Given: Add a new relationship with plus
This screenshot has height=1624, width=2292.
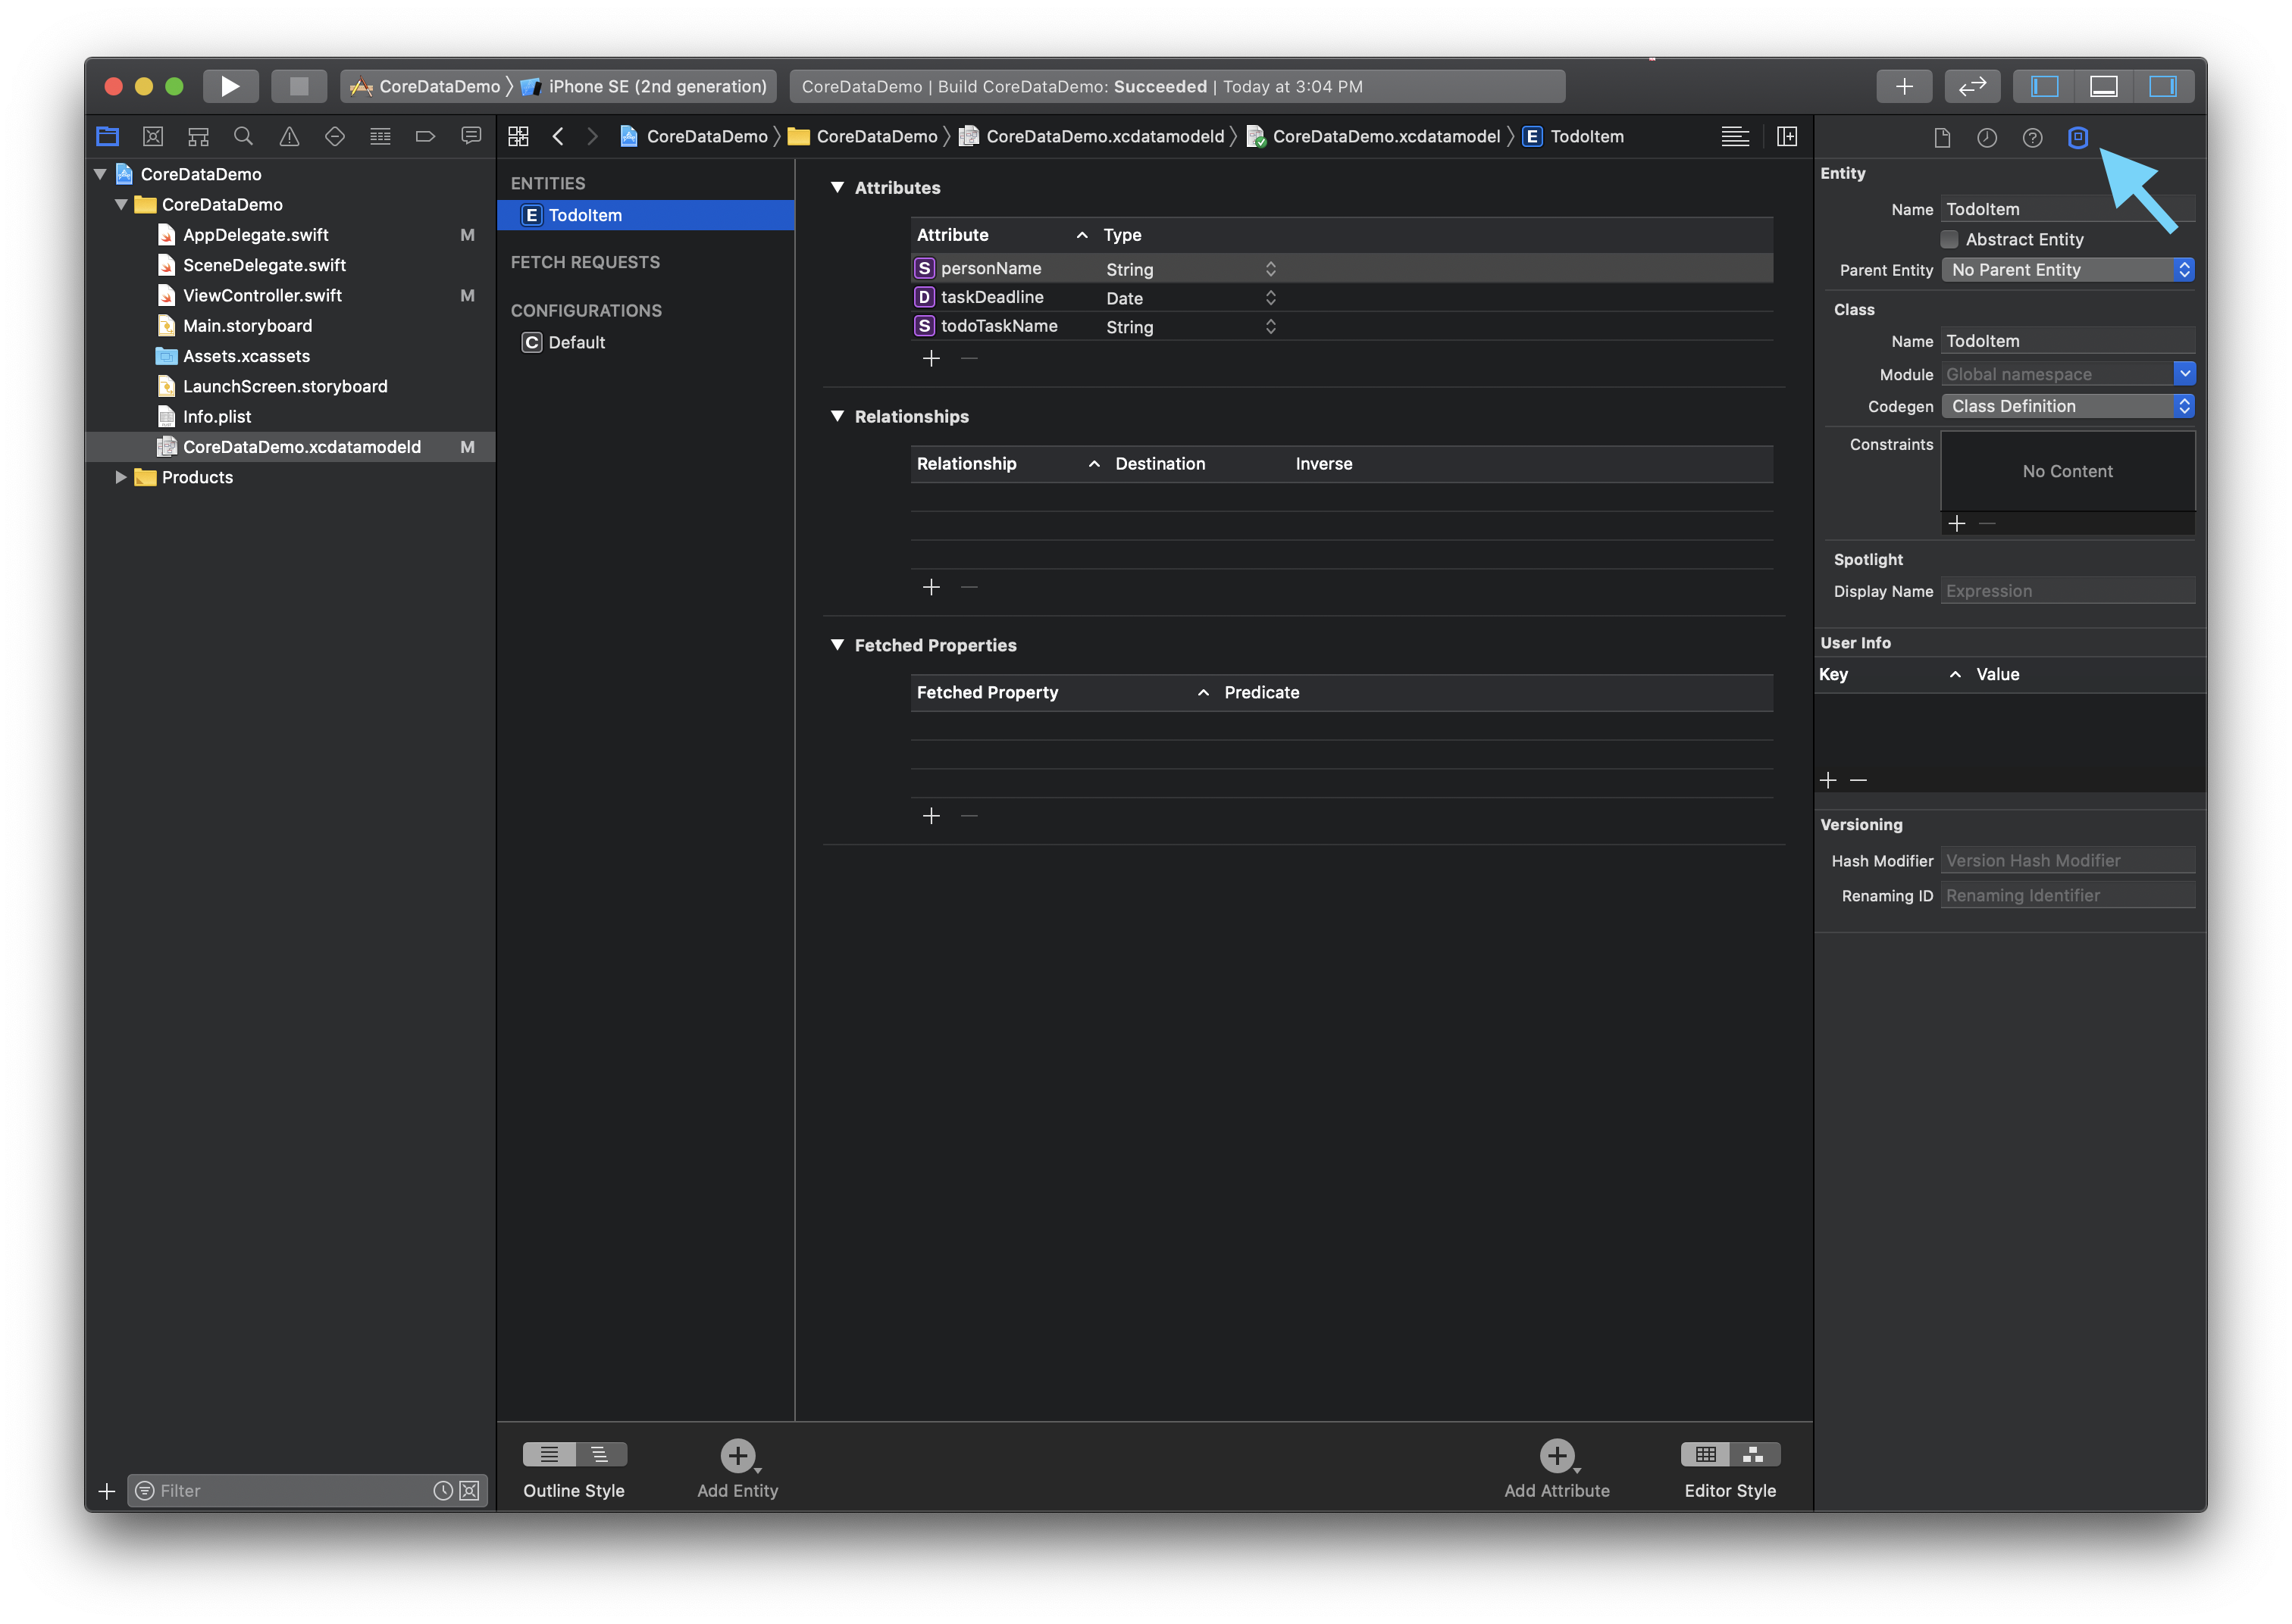Looking at the screenshot, I should (931, 587).
